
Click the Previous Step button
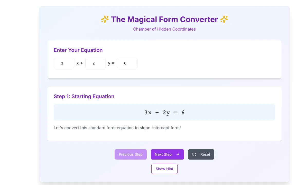(131, 154)
